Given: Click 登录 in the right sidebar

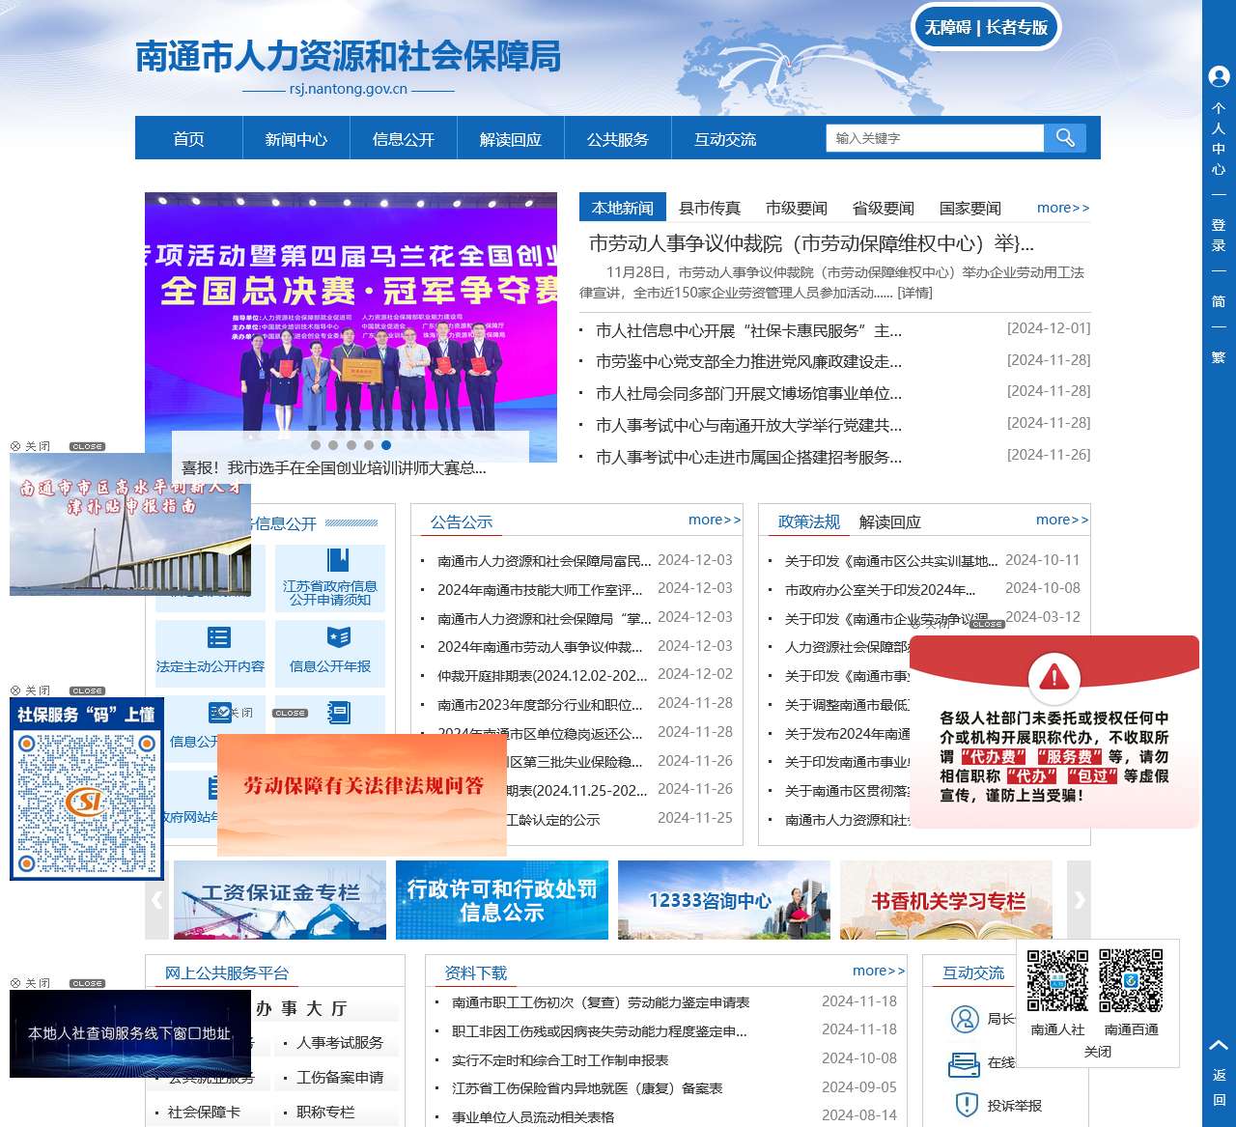Looking at the screenshot, I should coord(1219,235).
